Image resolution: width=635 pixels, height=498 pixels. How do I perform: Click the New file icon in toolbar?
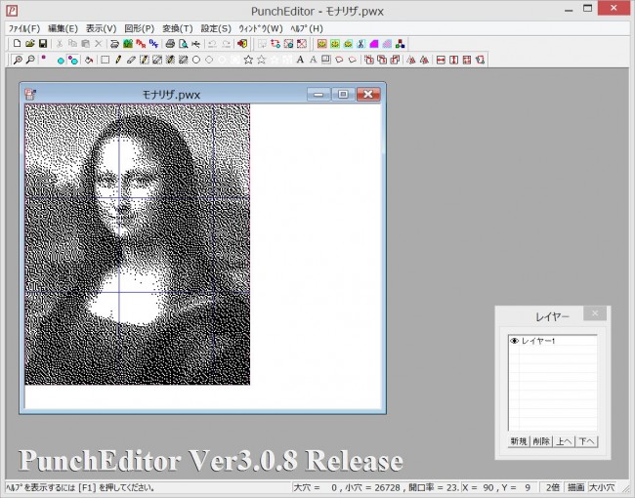pos(17,44)
